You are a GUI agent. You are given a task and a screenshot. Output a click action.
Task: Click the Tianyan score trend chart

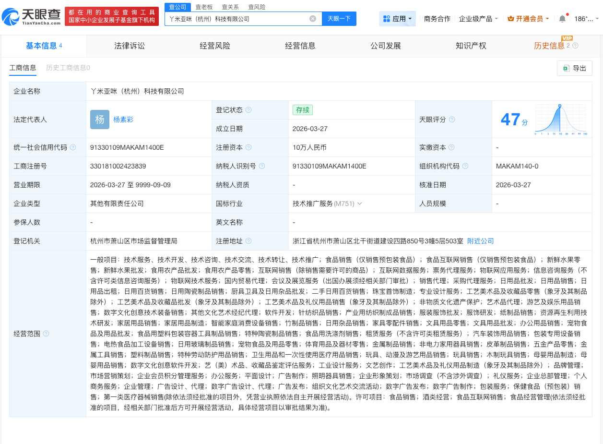(x=560, y=120)
